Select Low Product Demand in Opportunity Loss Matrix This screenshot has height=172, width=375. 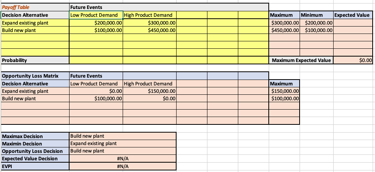coord(96,83)
